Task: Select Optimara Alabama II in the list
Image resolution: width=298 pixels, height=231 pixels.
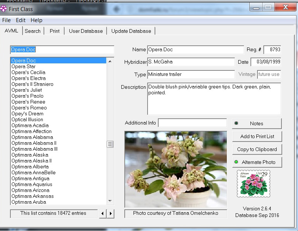Action: (x=59, y=143)
